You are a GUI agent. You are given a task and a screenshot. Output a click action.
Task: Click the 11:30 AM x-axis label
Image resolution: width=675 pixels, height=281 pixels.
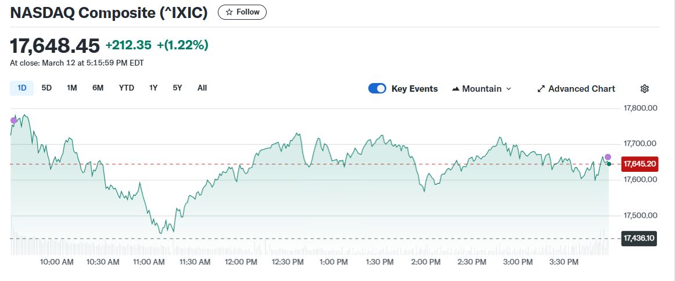coord(195,262)
